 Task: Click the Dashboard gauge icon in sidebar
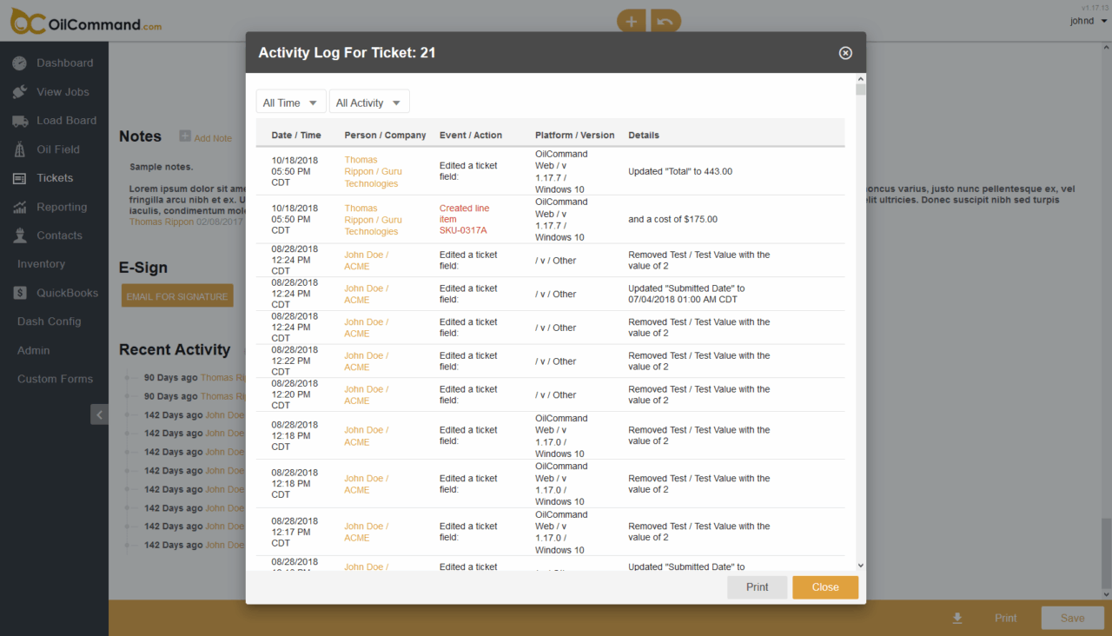click(19, 63)
